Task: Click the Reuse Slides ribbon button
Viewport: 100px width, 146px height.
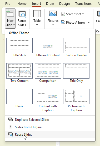Action: pos(22,18)
